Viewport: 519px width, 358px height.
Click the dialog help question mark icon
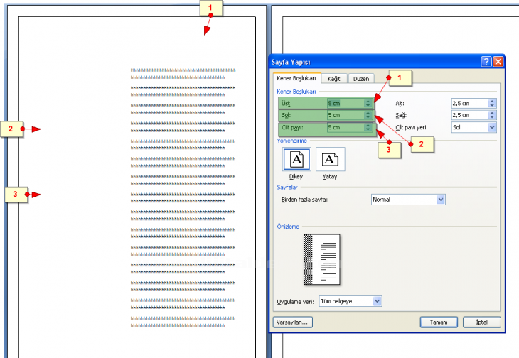point(486,62)
